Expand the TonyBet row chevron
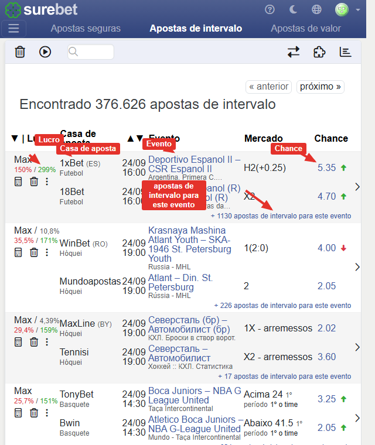Screen dimensions: 375x445 point(357,418)
